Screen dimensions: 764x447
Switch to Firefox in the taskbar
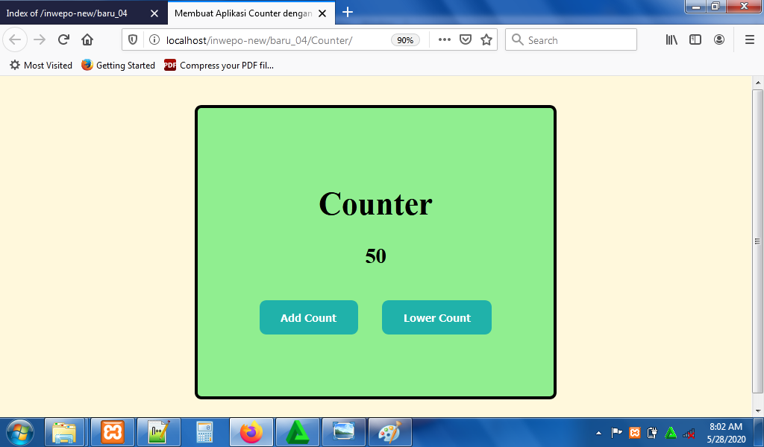(x=251, y=432)
